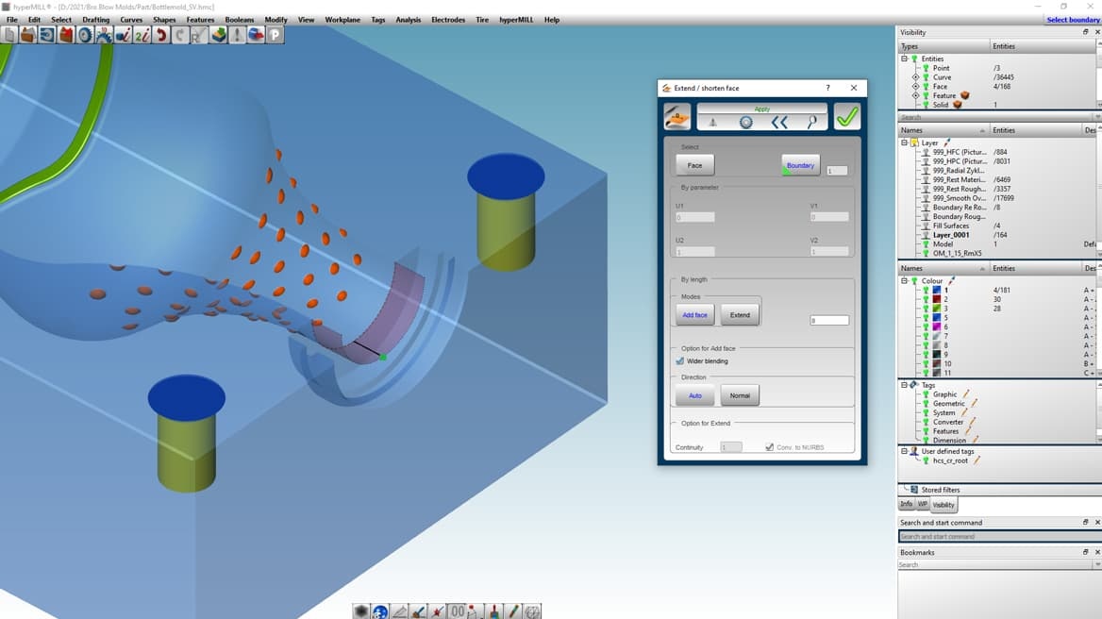Select the hyperMILL P icon on the toolbar
The width and height of the screenshot is (1102, 619).
pyautogui.click(x=274, y=35)
